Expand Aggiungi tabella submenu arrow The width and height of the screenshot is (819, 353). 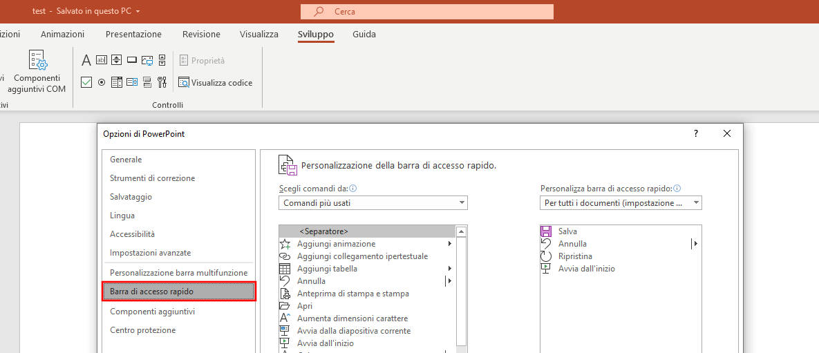click(450, 269)
